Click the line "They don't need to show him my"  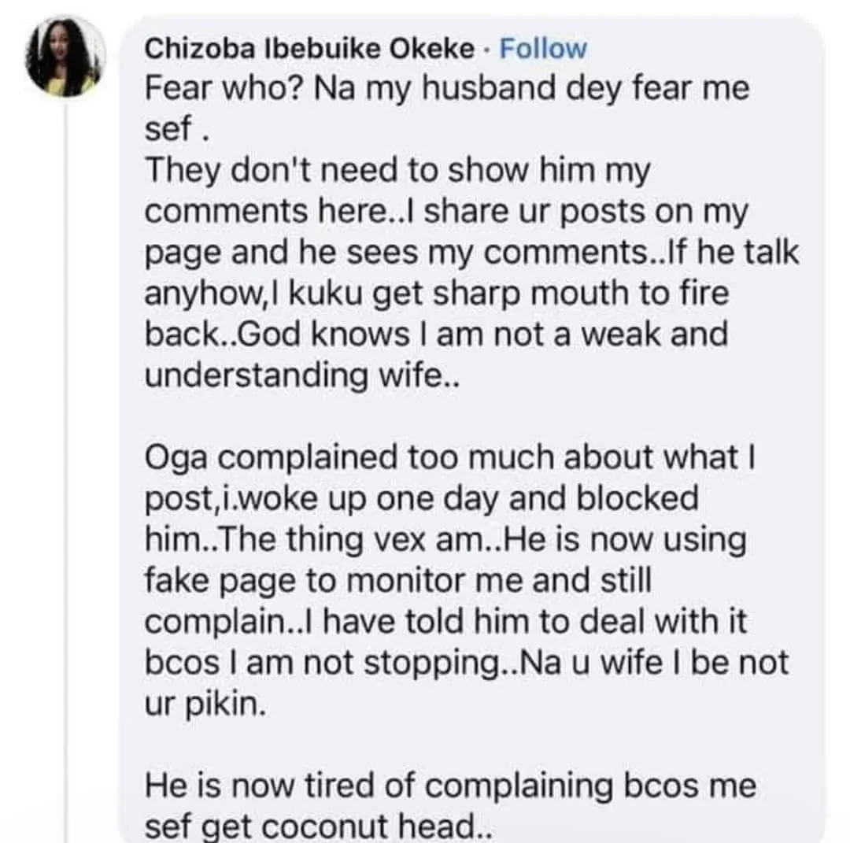398,172
